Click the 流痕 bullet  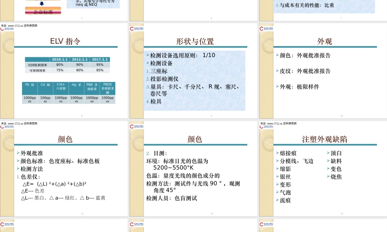tap(283, 200)
